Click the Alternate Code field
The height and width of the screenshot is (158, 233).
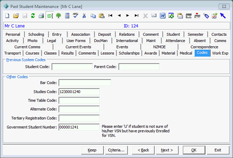click(79, 109)
